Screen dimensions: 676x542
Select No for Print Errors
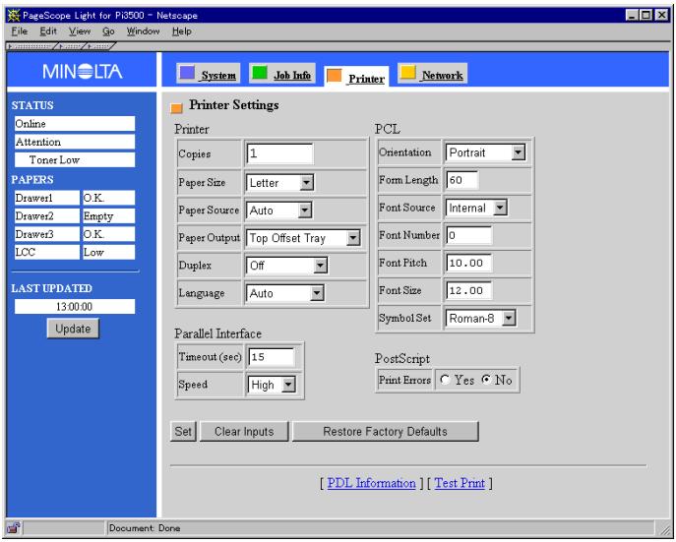[x=486, y=380]
